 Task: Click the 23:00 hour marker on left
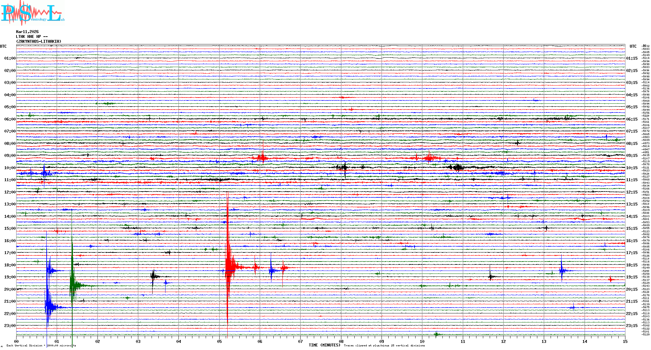(10, 326)
